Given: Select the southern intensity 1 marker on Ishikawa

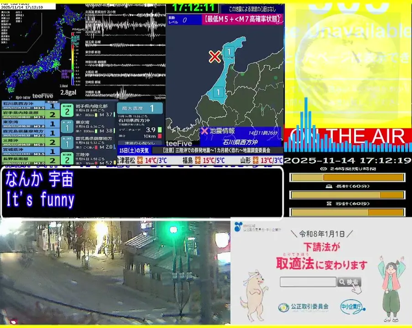Looking at the screenshot, I should point(218,92).
